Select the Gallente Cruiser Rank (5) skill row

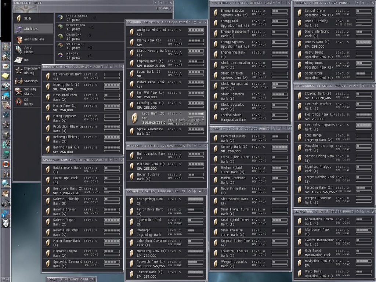click(x=82, y=211)
